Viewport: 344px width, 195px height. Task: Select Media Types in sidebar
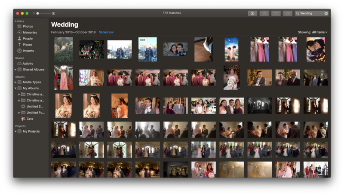pyautogui.click(x=32, y=82)
